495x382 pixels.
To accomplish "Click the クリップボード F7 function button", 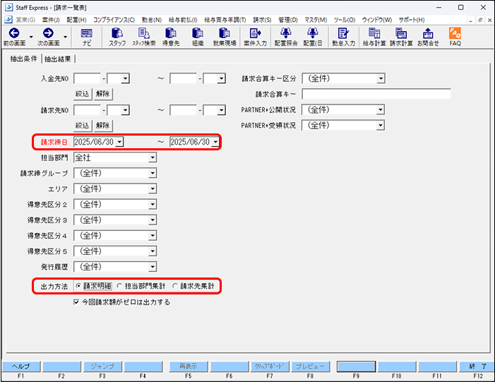I will tap(270, 366).
